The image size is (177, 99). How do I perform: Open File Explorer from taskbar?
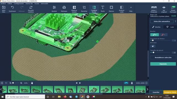59,97
